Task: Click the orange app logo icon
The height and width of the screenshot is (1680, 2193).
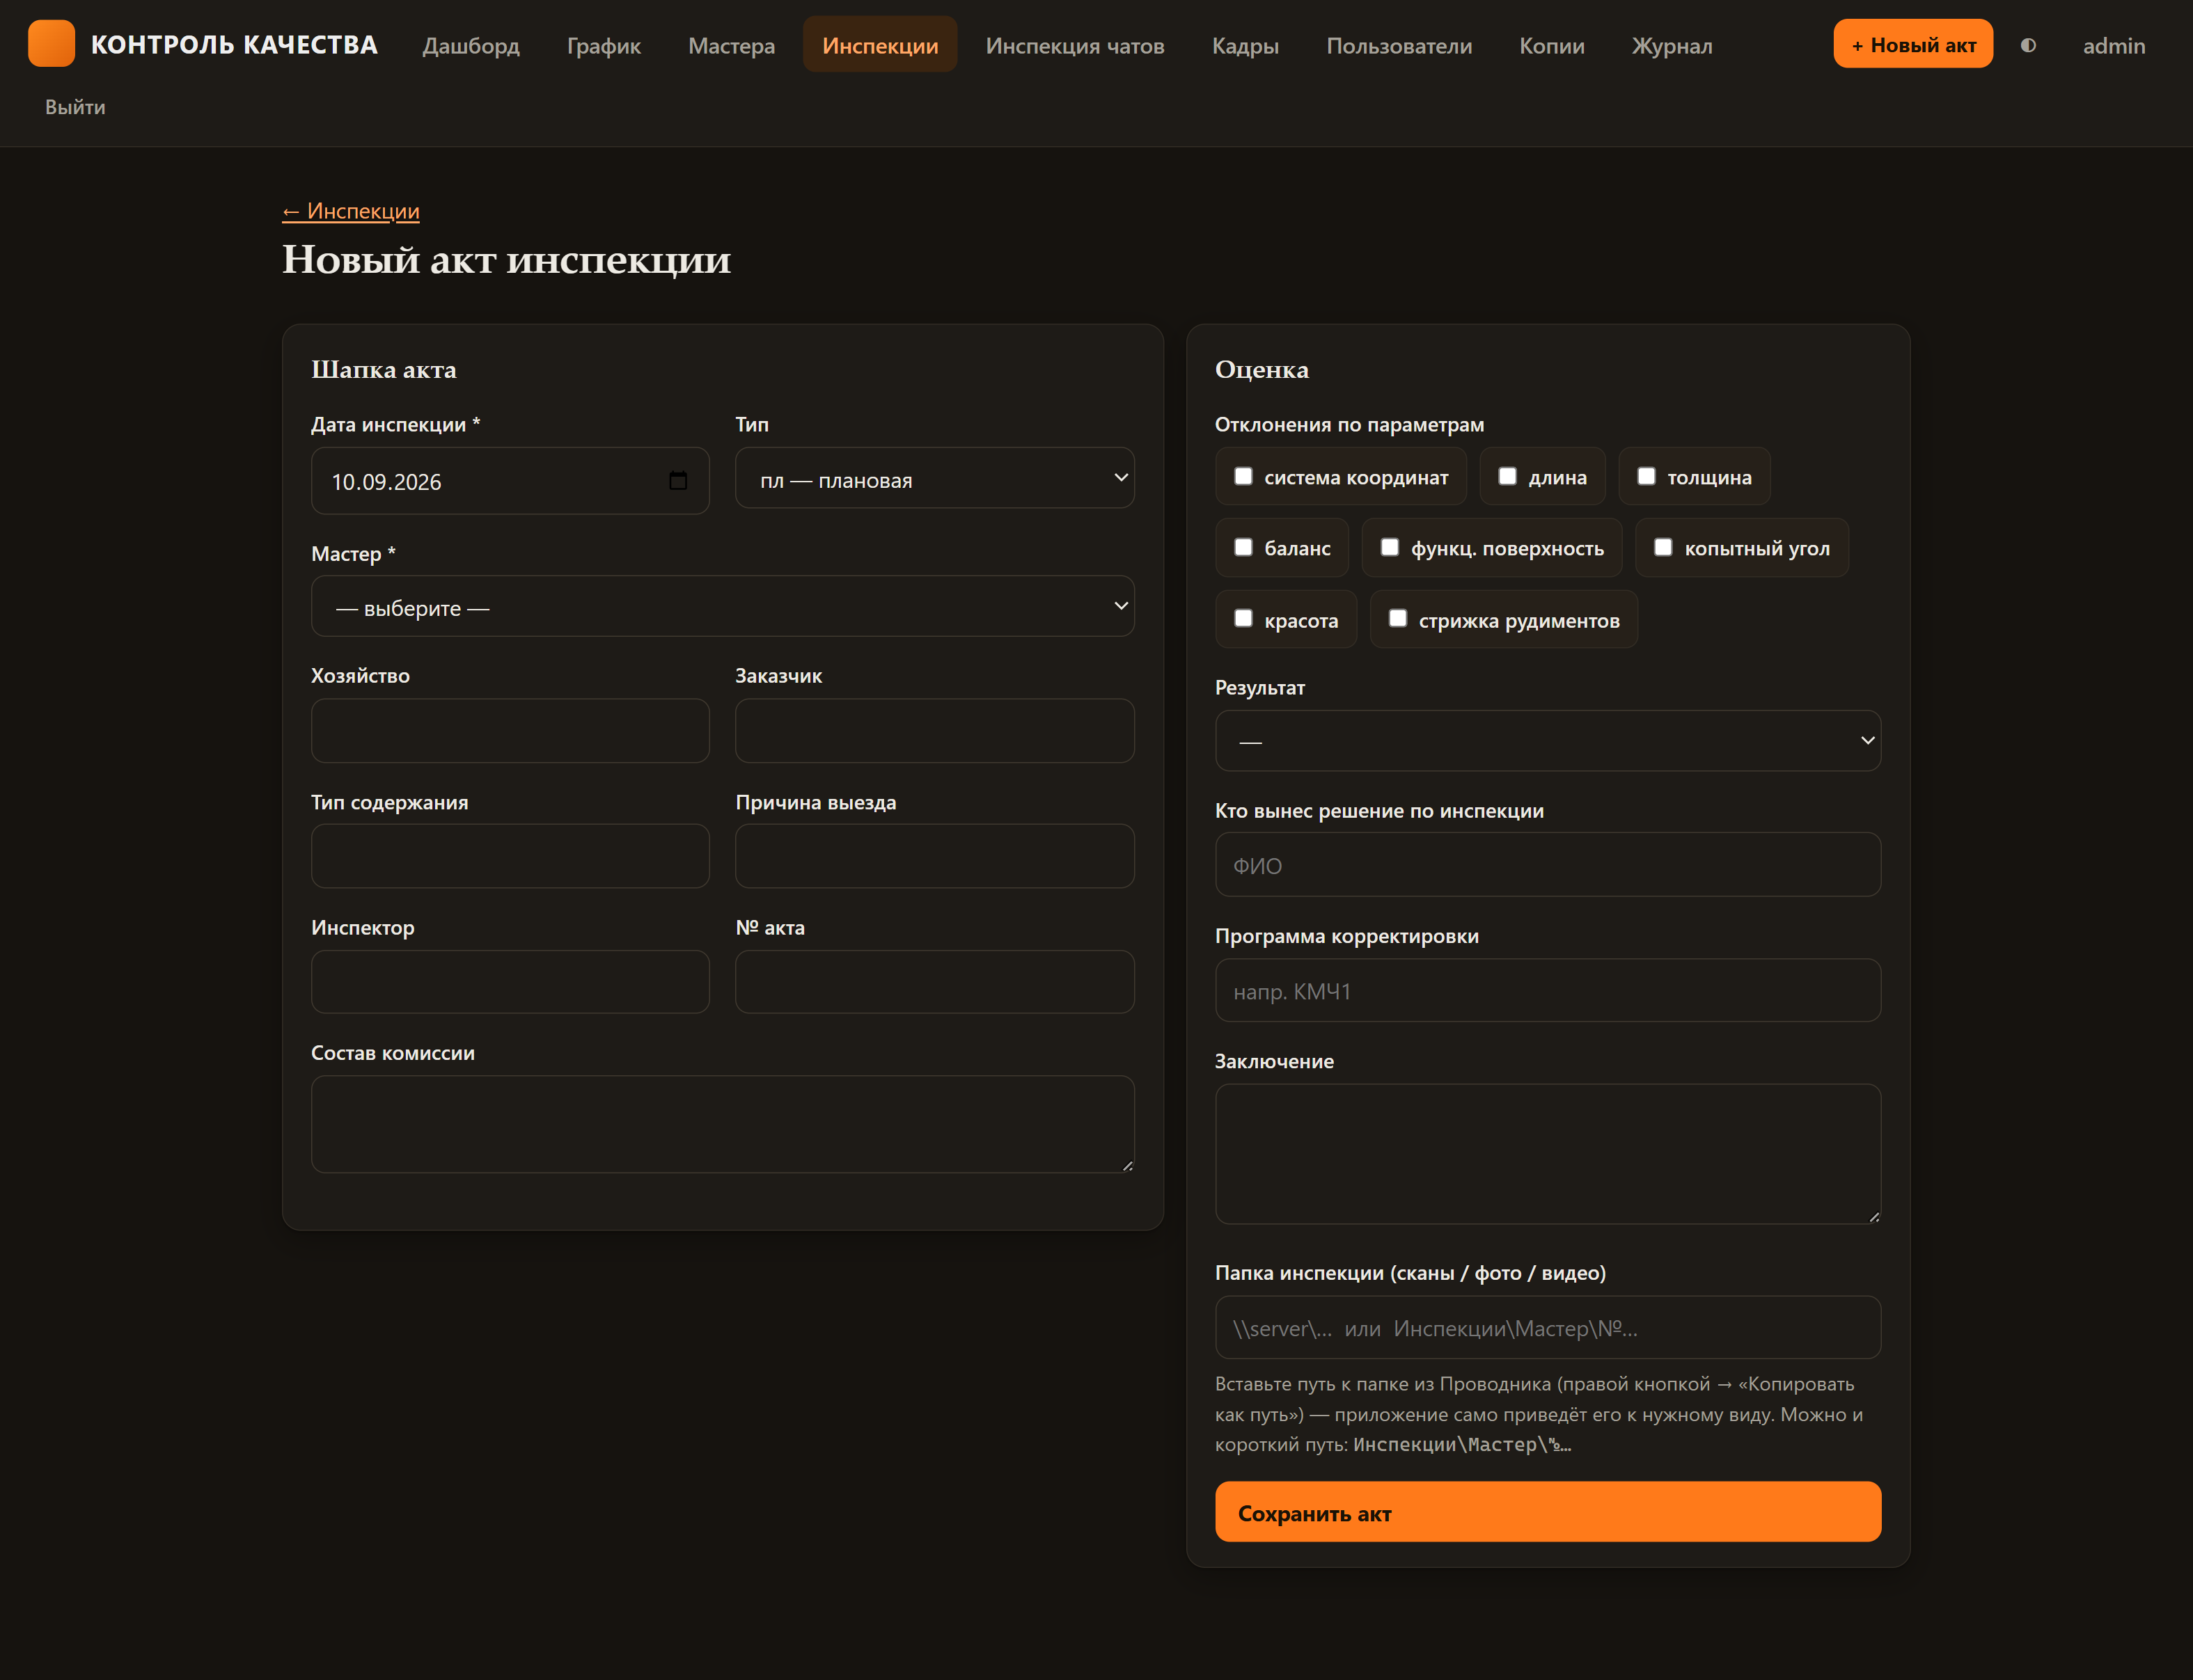Action: [x=51, y=44]
